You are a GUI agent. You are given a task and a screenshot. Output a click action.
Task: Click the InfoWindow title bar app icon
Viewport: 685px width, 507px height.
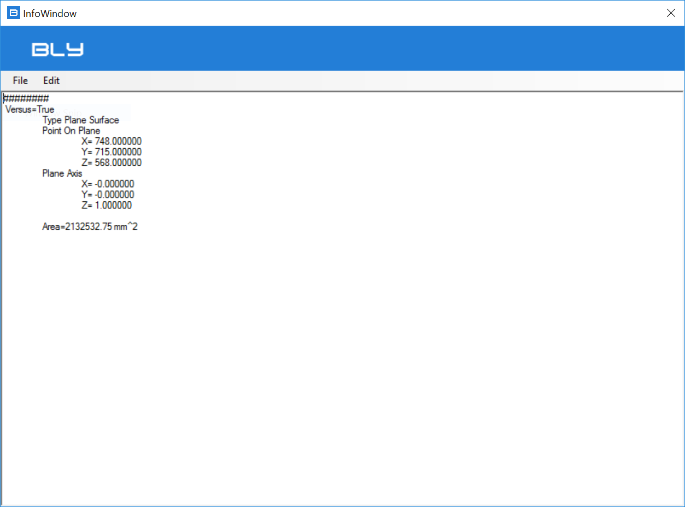(x=13, y=13)
